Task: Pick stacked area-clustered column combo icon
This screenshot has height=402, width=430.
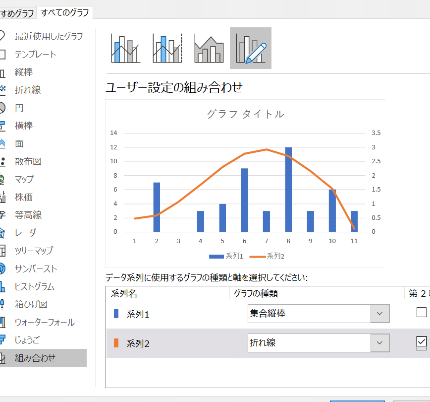Action: (209, 48)
